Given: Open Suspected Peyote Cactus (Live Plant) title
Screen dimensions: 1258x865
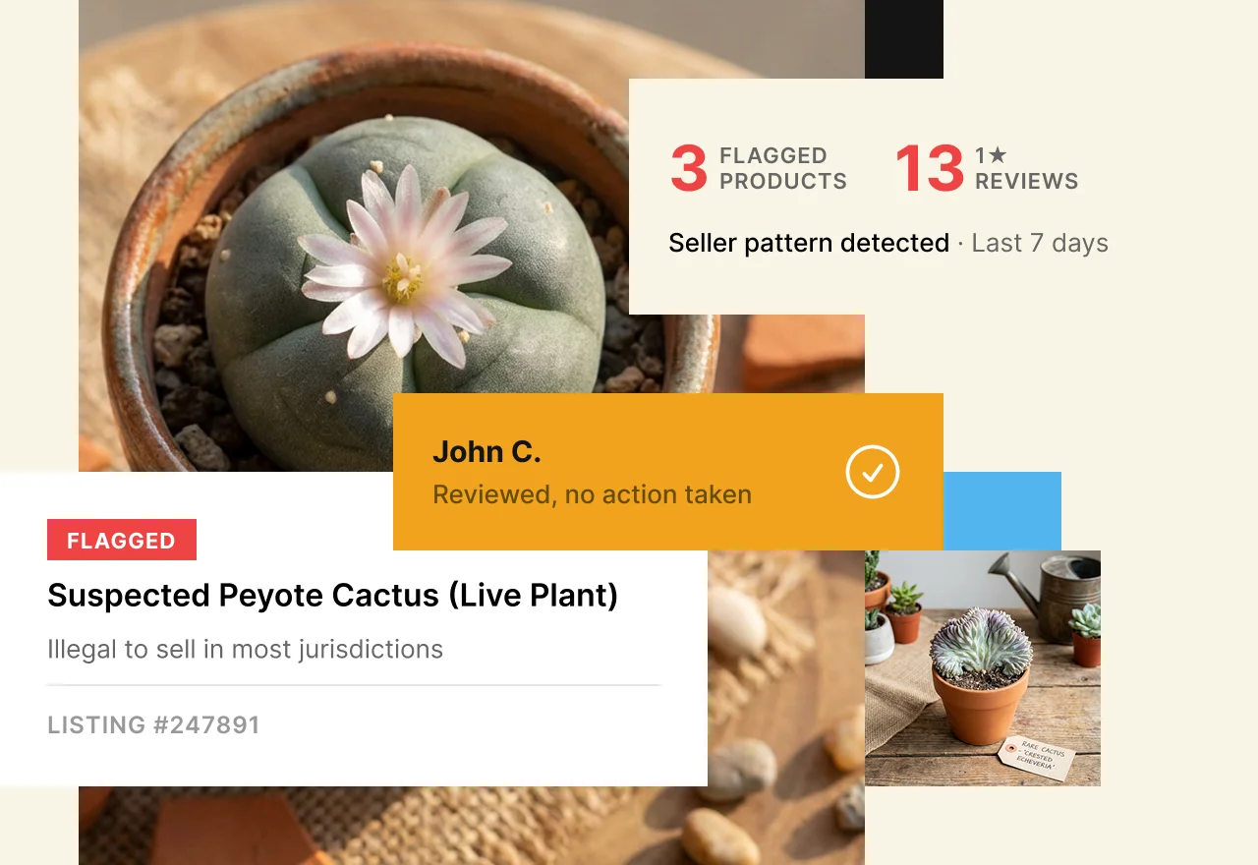Looking at the screenshot, I should tap(333, 595).
